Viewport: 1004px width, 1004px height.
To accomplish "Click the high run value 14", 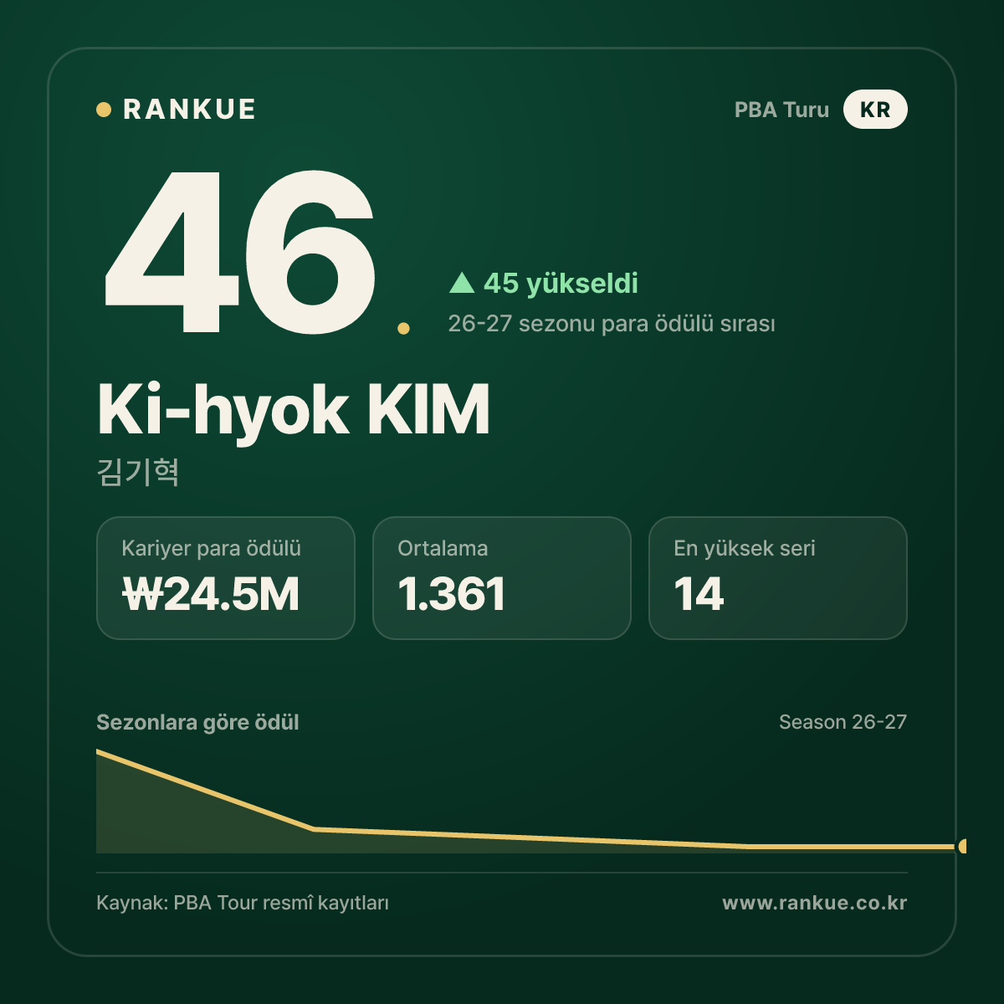I will pyautogui.click(x=699, y=594).
